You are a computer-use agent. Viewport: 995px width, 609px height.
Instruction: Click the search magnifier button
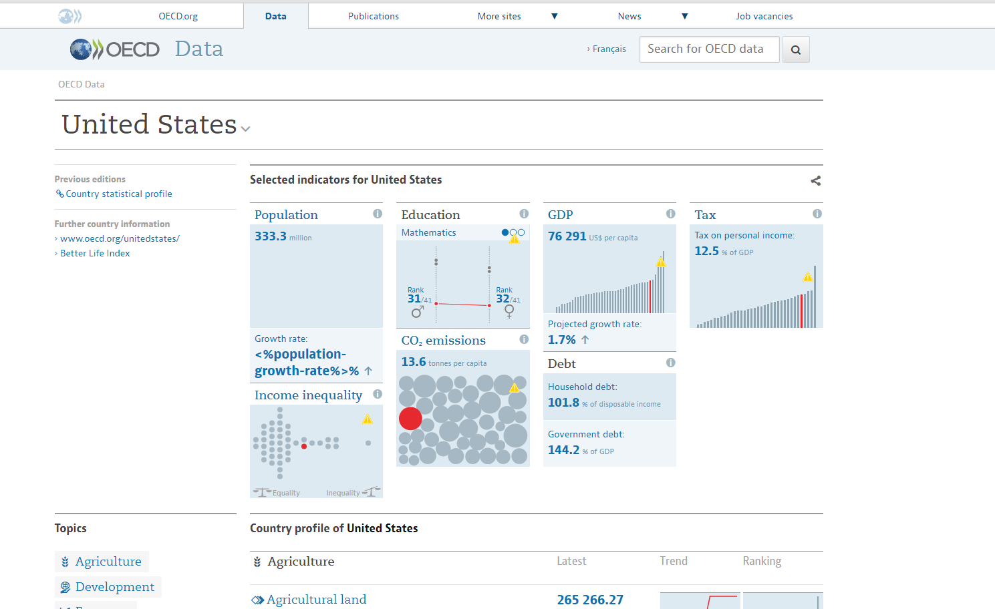pyautogui.click(x=795, y=49)
